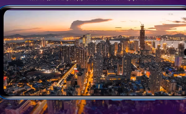
Task: Tap the front camera notch on the screen's right edge
Action: click(185, 52)
